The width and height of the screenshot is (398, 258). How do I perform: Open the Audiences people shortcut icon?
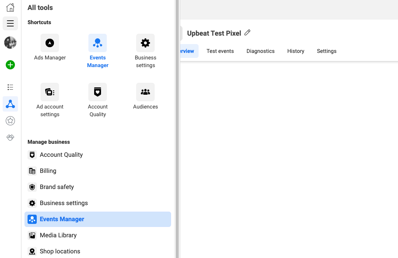145,92
